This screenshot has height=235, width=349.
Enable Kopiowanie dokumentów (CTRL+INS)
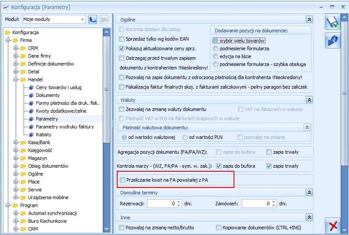[219, 228]
